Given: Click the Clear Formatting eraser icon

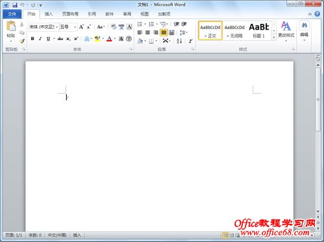Looking at the screenshot, I should coord(113,27).
